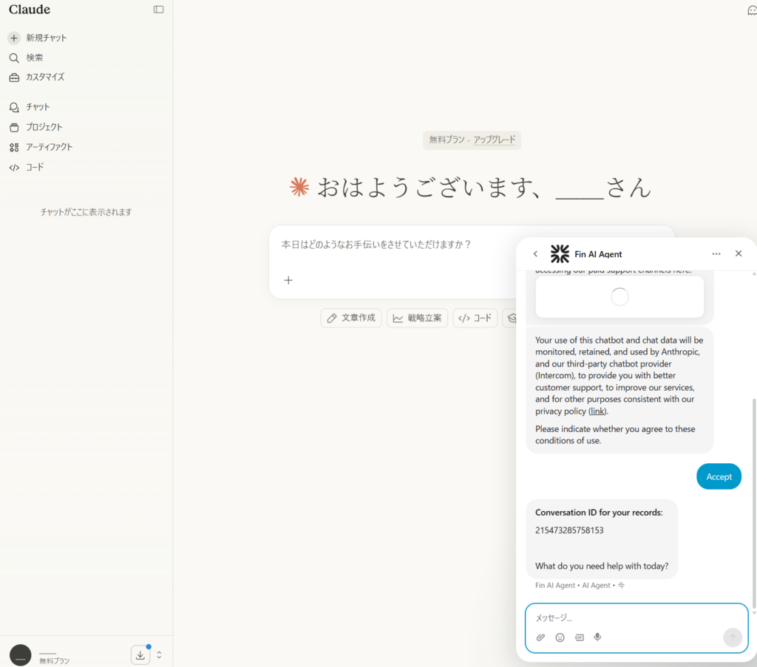Click the download icon with blue notification dot

tap(140, 654)
